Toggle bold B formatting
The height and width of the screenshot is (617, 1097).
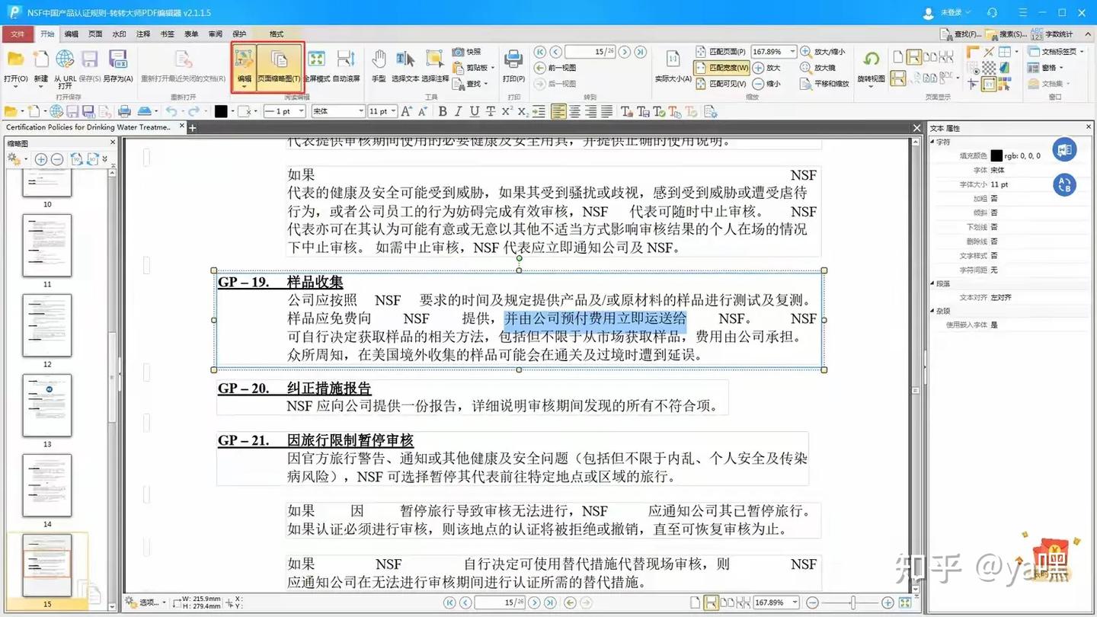tap(443, 111)
